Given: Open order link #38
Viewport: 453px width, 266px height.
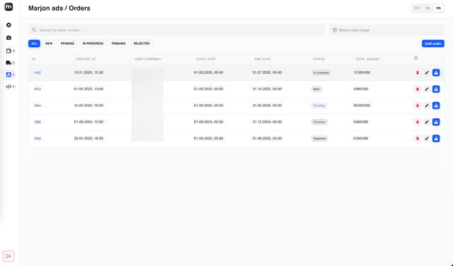Looking at the screenshot, I should coord(38,122).
